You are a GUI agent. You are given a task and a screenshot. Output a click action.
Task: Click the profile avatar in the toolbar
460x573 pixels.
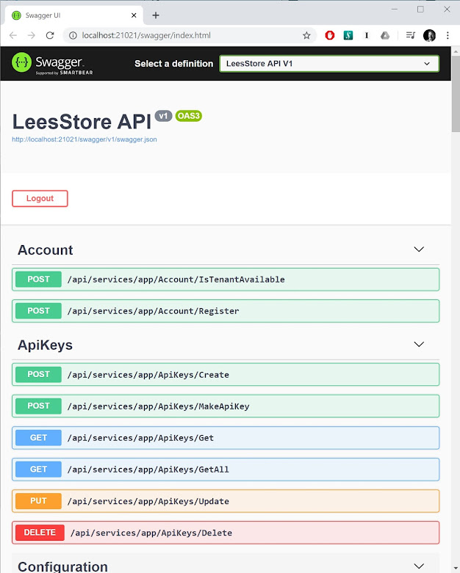pyautogui.click(x=430, y=35)
